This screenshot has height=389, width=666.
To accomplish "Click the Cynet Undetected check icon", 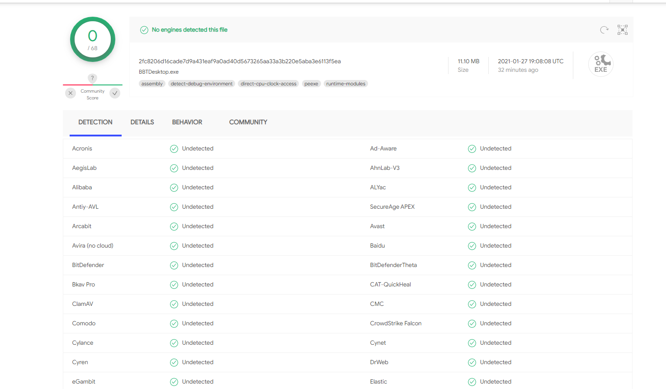I will click(x=472, y=343).
